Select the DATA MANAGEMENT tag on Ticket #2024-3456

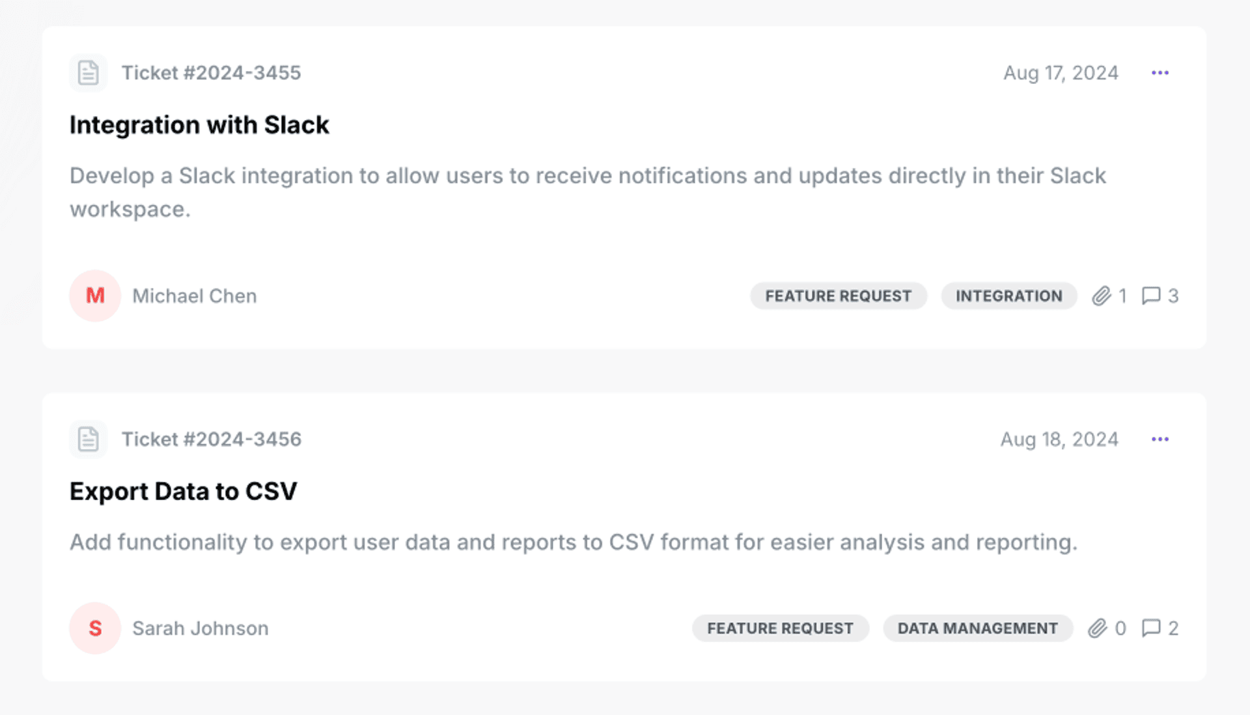(x=978, y=628)
